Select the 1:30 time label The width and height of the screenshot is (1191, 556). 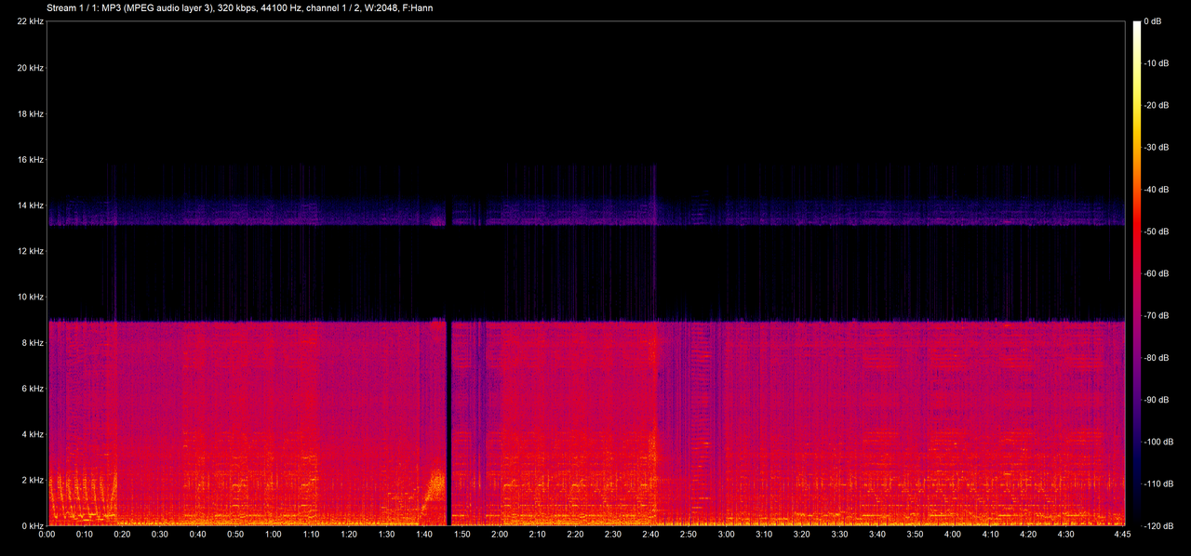pos(386,536)
